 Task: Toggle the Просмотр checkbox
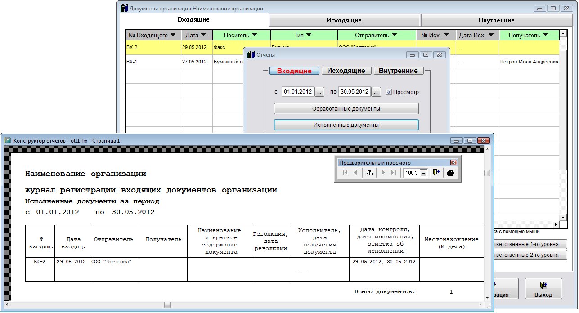tap(389, 92)
